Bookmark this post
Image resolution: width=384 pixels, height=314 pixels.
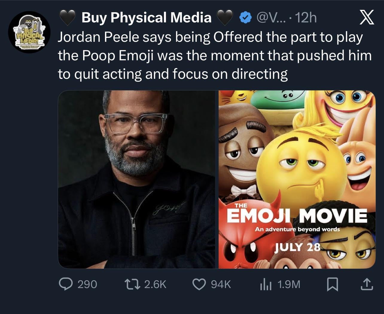333,284
